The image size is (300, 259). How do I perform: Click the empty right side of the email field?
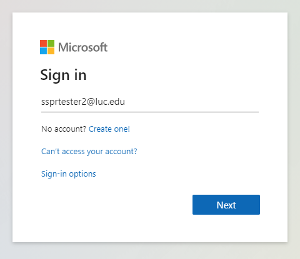[x=192, y=102]
